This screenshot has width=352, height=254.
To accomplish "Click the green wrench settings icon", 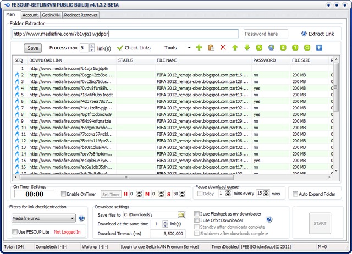I will pyautogui.click(x=259, y=48).
